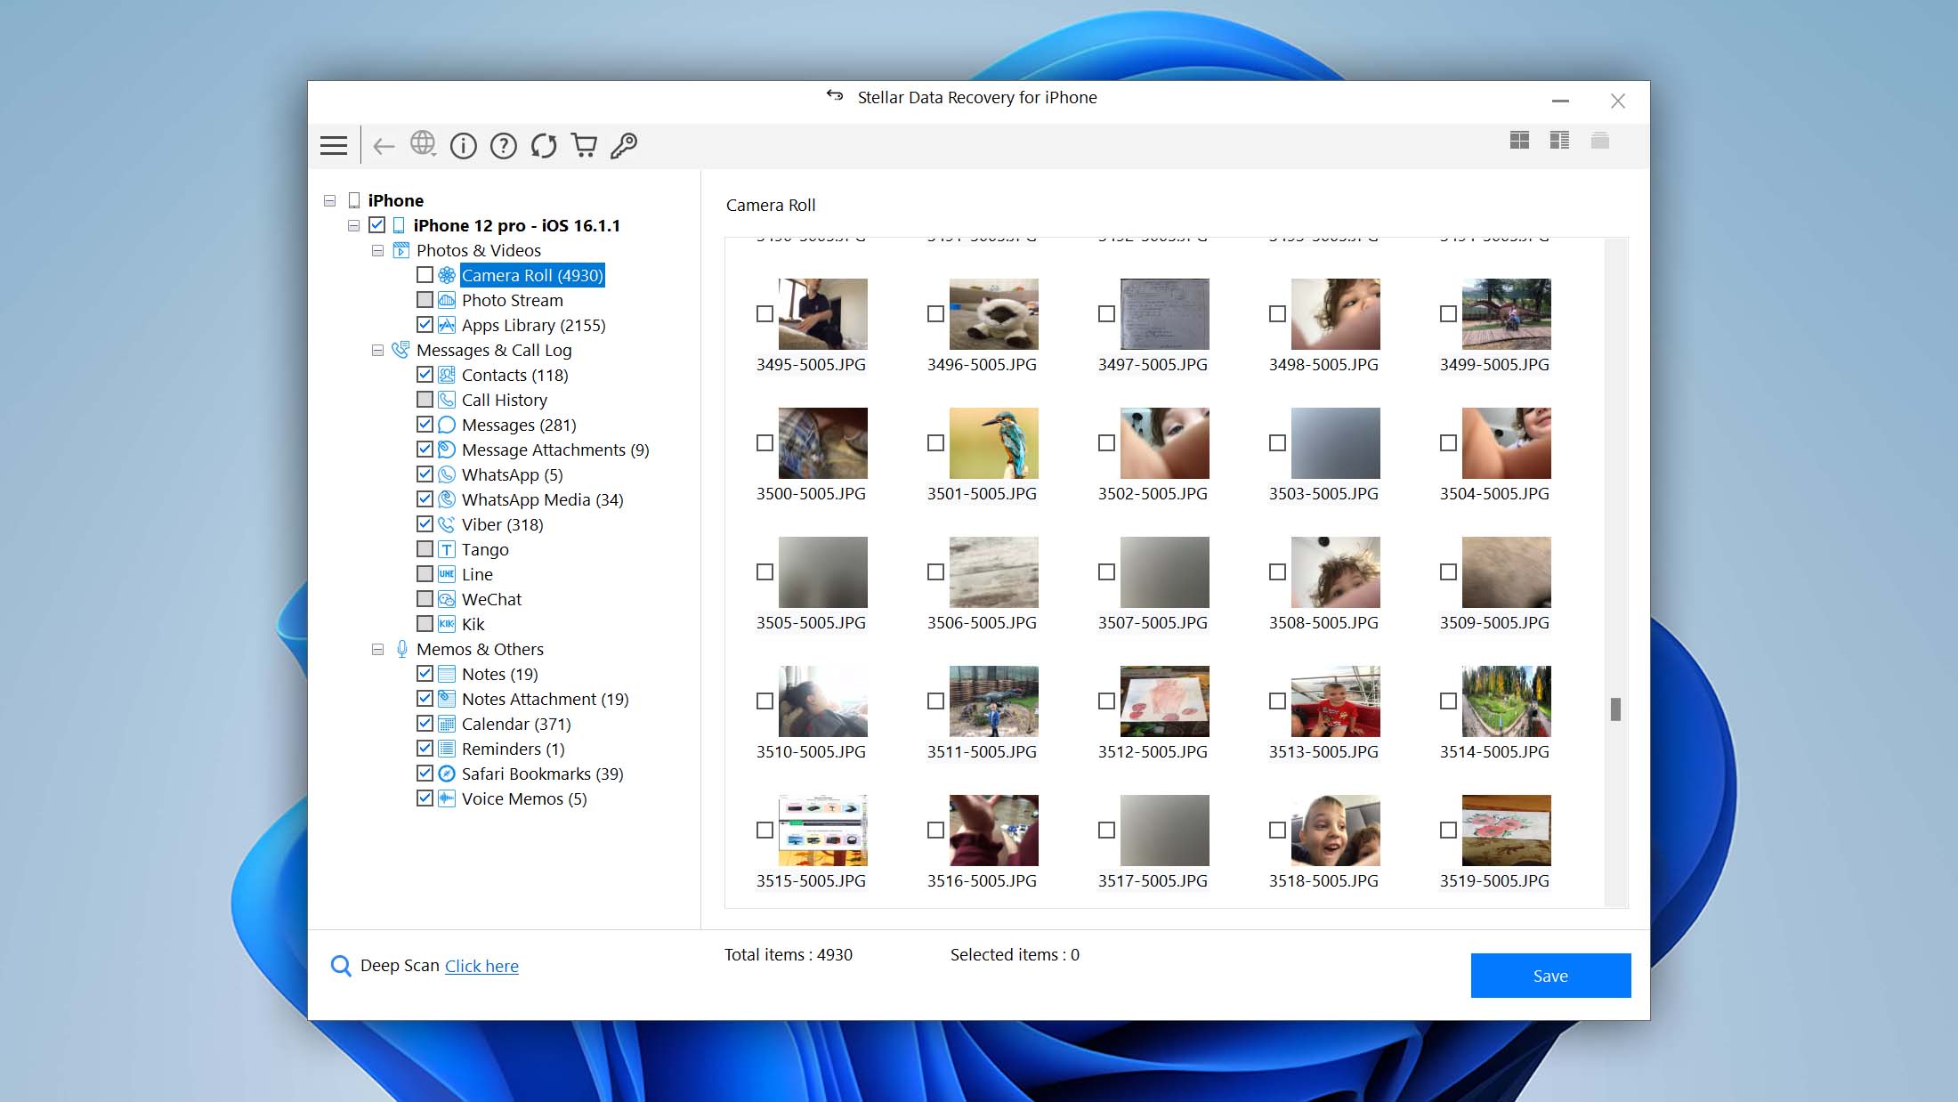
Task: Click the Contacts icon
Action: click(447, 375)
